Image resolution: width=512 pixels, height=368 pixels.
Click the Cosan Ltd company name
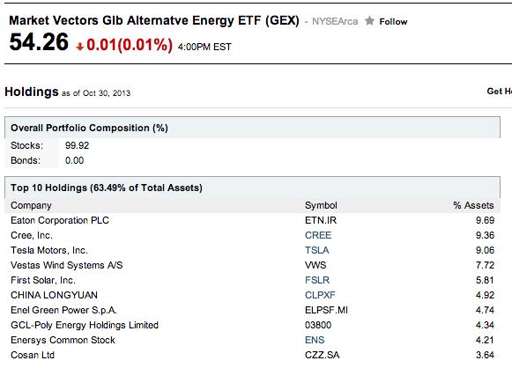[33, 356]
